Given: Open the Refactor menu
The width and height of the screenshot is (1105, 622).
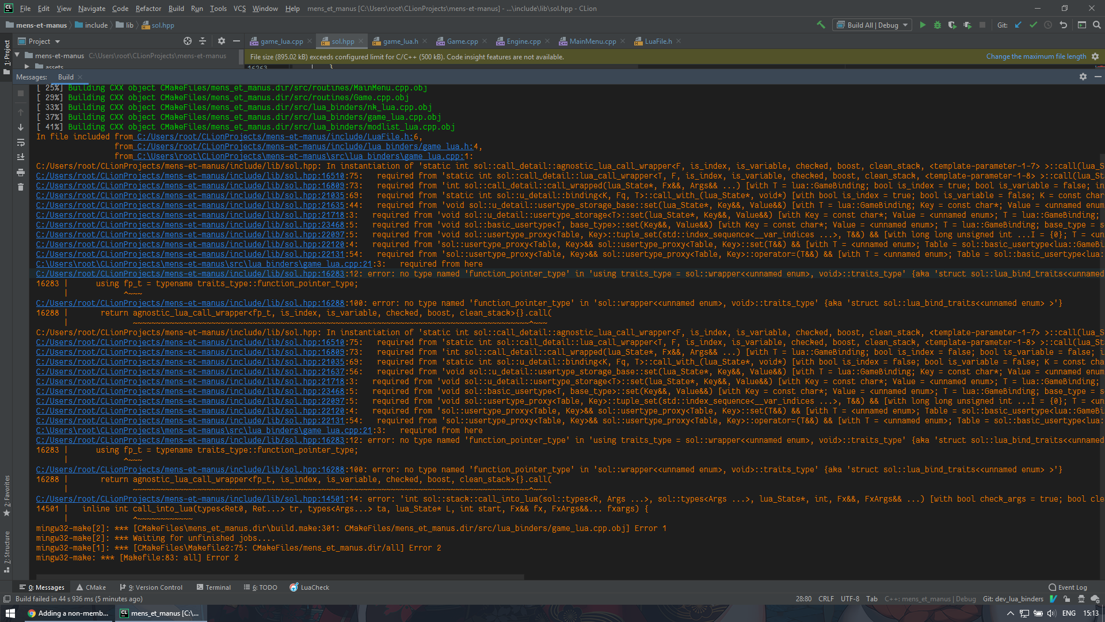Looking at the screenshot, I should (148, 9).
